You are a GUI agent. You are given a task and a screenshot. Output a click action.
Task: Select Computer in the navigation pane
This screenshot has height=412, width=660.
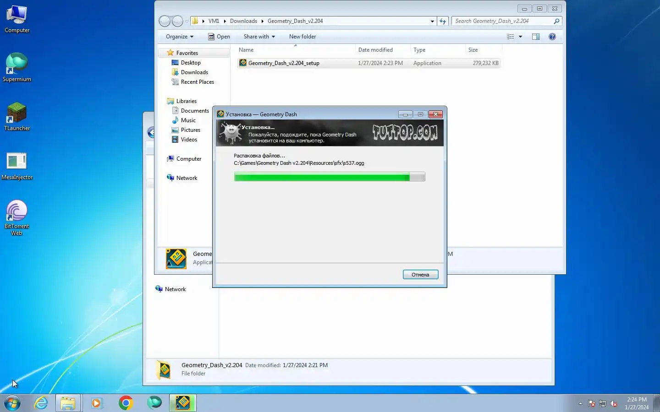click(188, 159)
